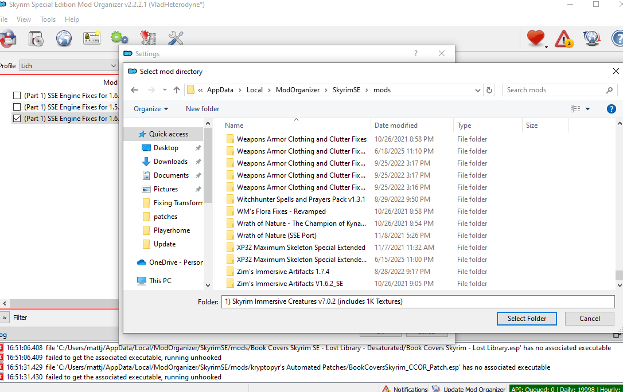Expand the filter panel double chevron
Viewport: 623px width, 392px height.
point(5,317)
